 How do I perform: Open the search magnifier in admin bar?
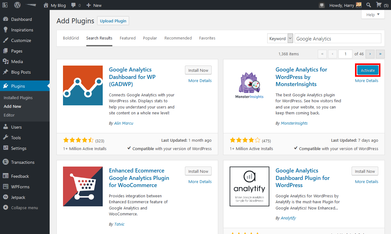click(x=369, y=5)
